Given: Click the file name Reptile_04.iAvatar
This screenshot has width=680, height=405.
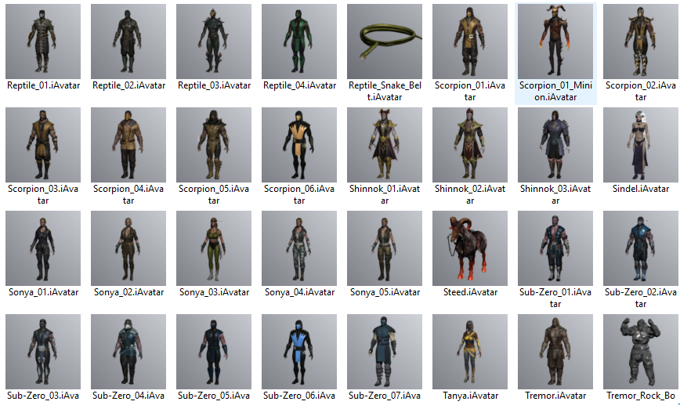Looking at the screenshot, I should 300,85.
